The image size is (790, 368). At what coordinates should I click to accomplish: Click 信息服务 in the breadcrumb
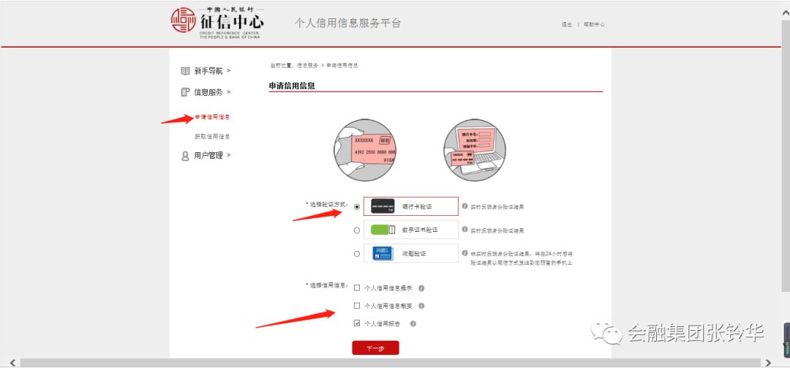pos(307,66)
